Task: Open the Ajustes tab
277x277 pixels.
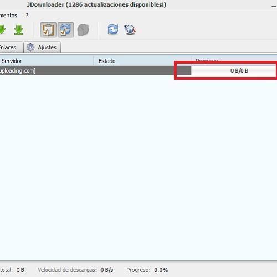Action: pyautogui.click(x=42, y=47)
